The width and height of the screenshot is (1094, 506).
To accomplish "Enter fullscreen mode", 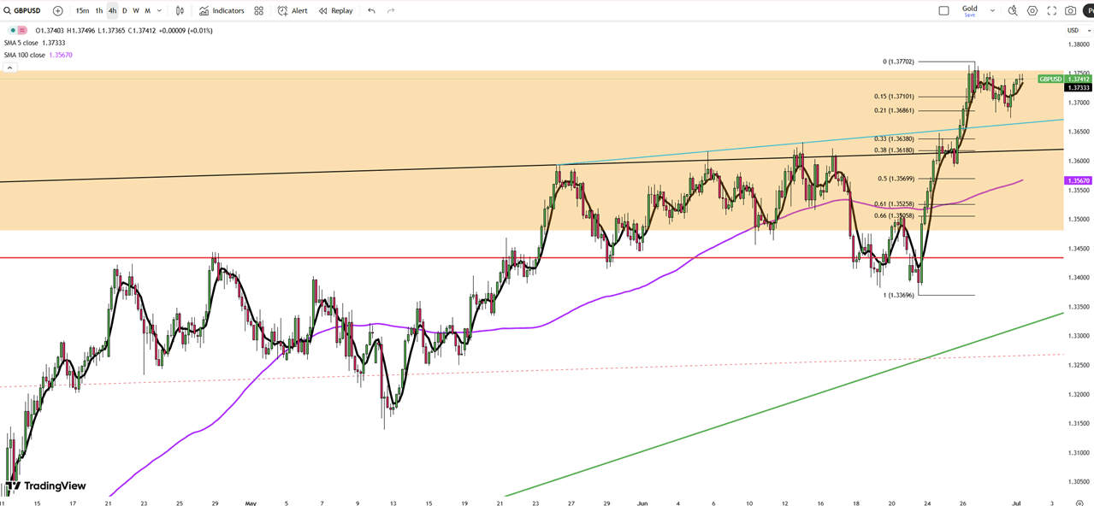I will tap(1052, 11).
